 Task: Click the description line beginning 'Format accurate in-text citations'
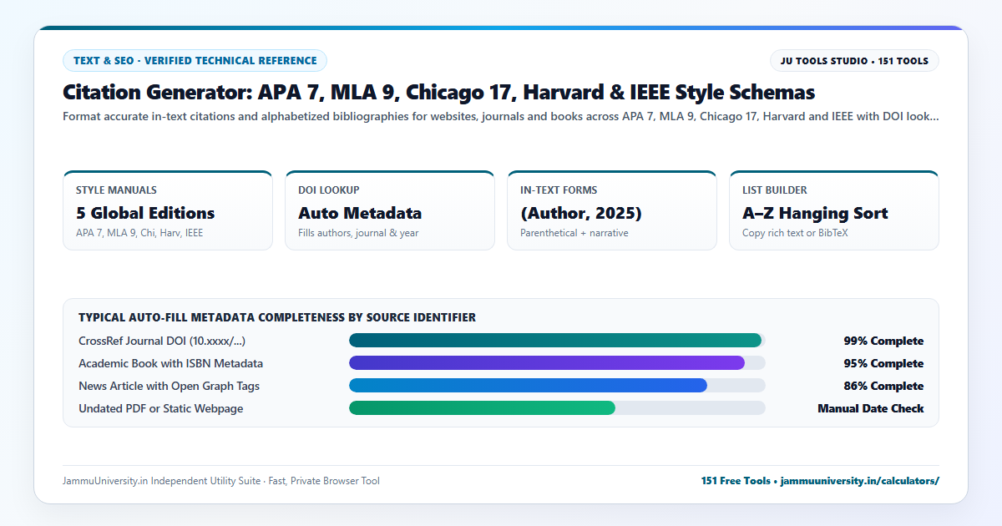500,117
